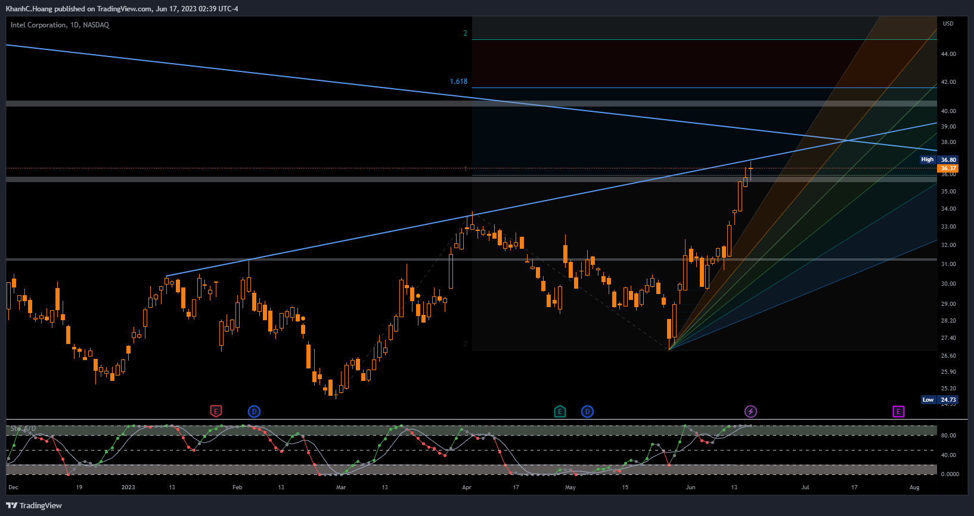Click the Stoch K/D indicator label
Image resolution: width=974 pixels, height=516 pixels.
(x=23, y=429)
